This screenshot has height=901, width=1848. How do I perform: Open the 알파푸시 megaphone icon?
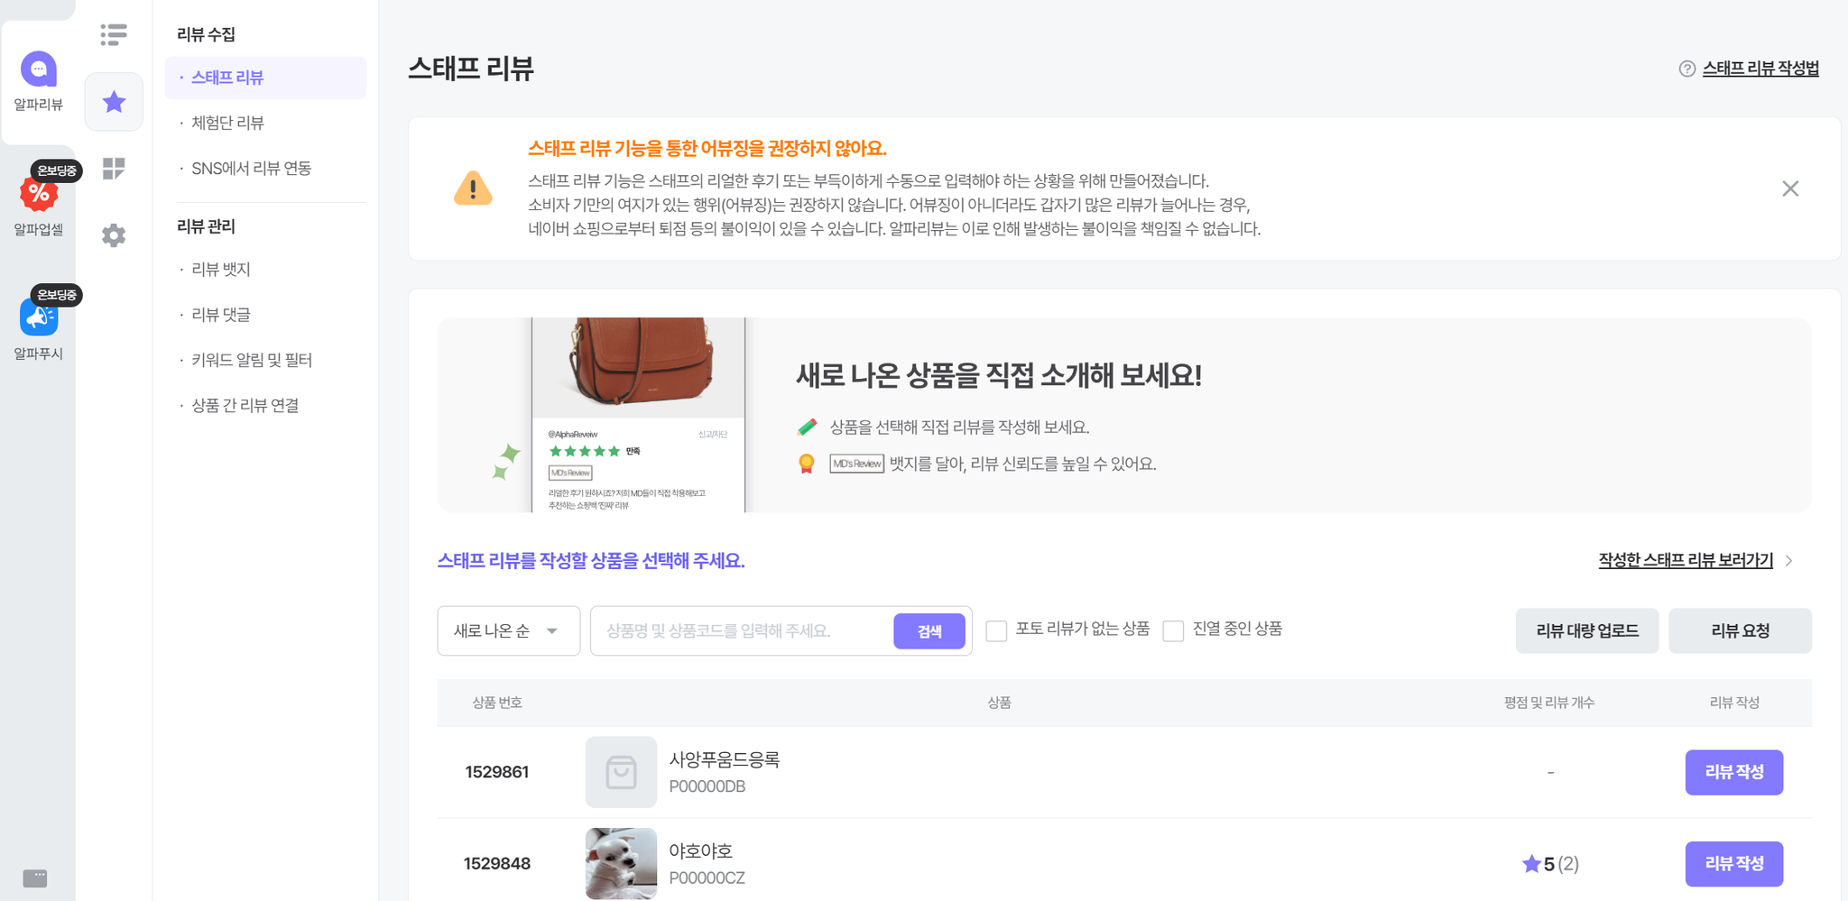tap(38, 317)
